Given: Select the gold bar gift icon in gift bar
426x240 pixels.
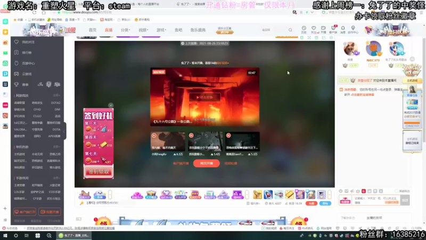Looking at the screenshot, I should (x=289, y=195).
